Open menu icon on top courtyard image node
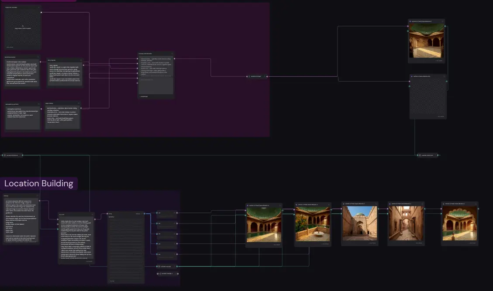This screenshot has width=493, height=291. tap(443, 21)
